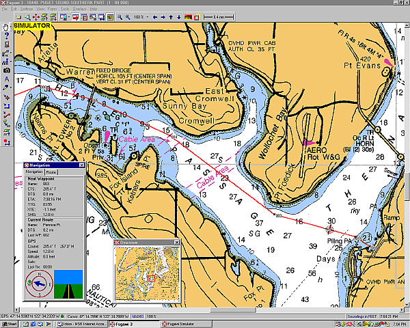Image resolution: width=410 pixels, height=328 pixels.
Task: Pan chart down with blue down arrow
Action: (179, 17)
